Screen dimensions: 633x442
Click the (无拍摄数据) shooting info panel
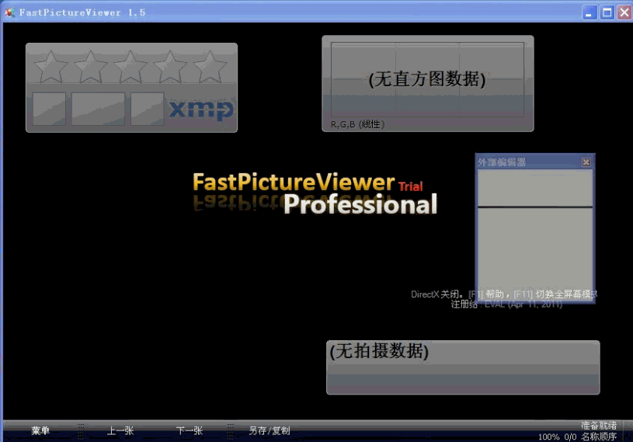463,367
